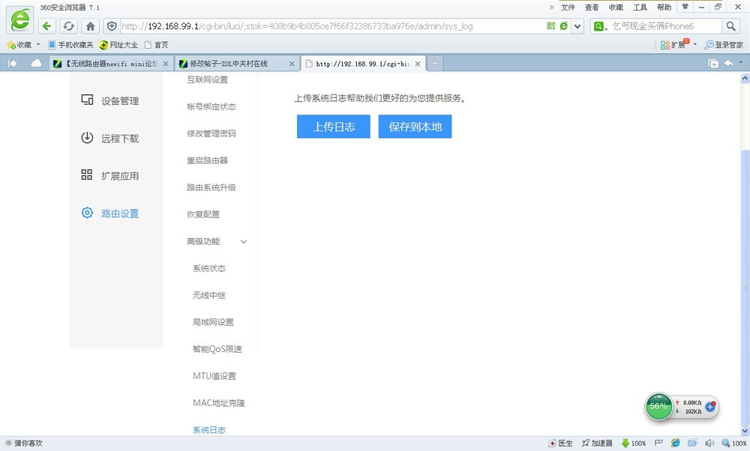Open the site security shield icon
Image resolution: width=750 pixels, height=451 pixels.
coord(112,25)
